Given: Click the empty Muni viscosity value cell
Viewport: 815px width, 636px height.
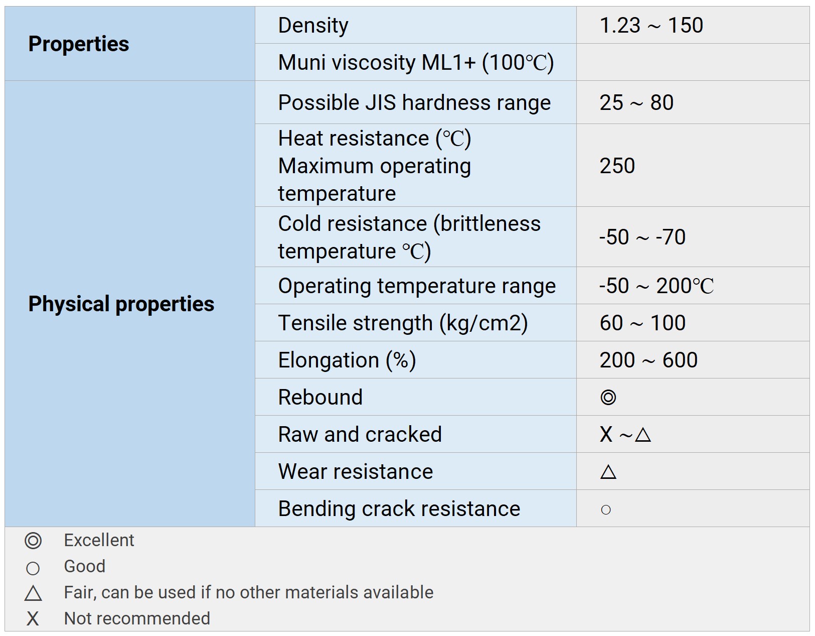Looking at the screenshot, I should [x=692, y=63].
